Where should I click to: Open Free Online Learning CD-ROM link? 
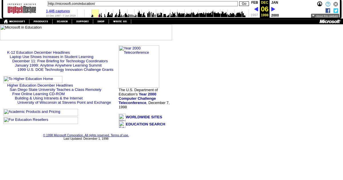(38, 94)
